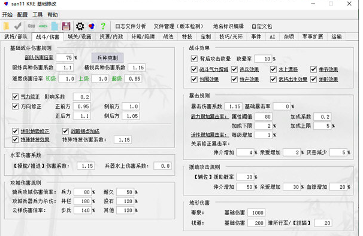Open settings via the gear icon

[x=80, y=26]
